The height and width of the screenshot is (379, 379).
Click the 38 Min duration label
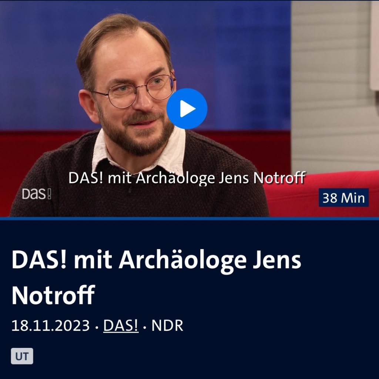[x=343, y=198]
